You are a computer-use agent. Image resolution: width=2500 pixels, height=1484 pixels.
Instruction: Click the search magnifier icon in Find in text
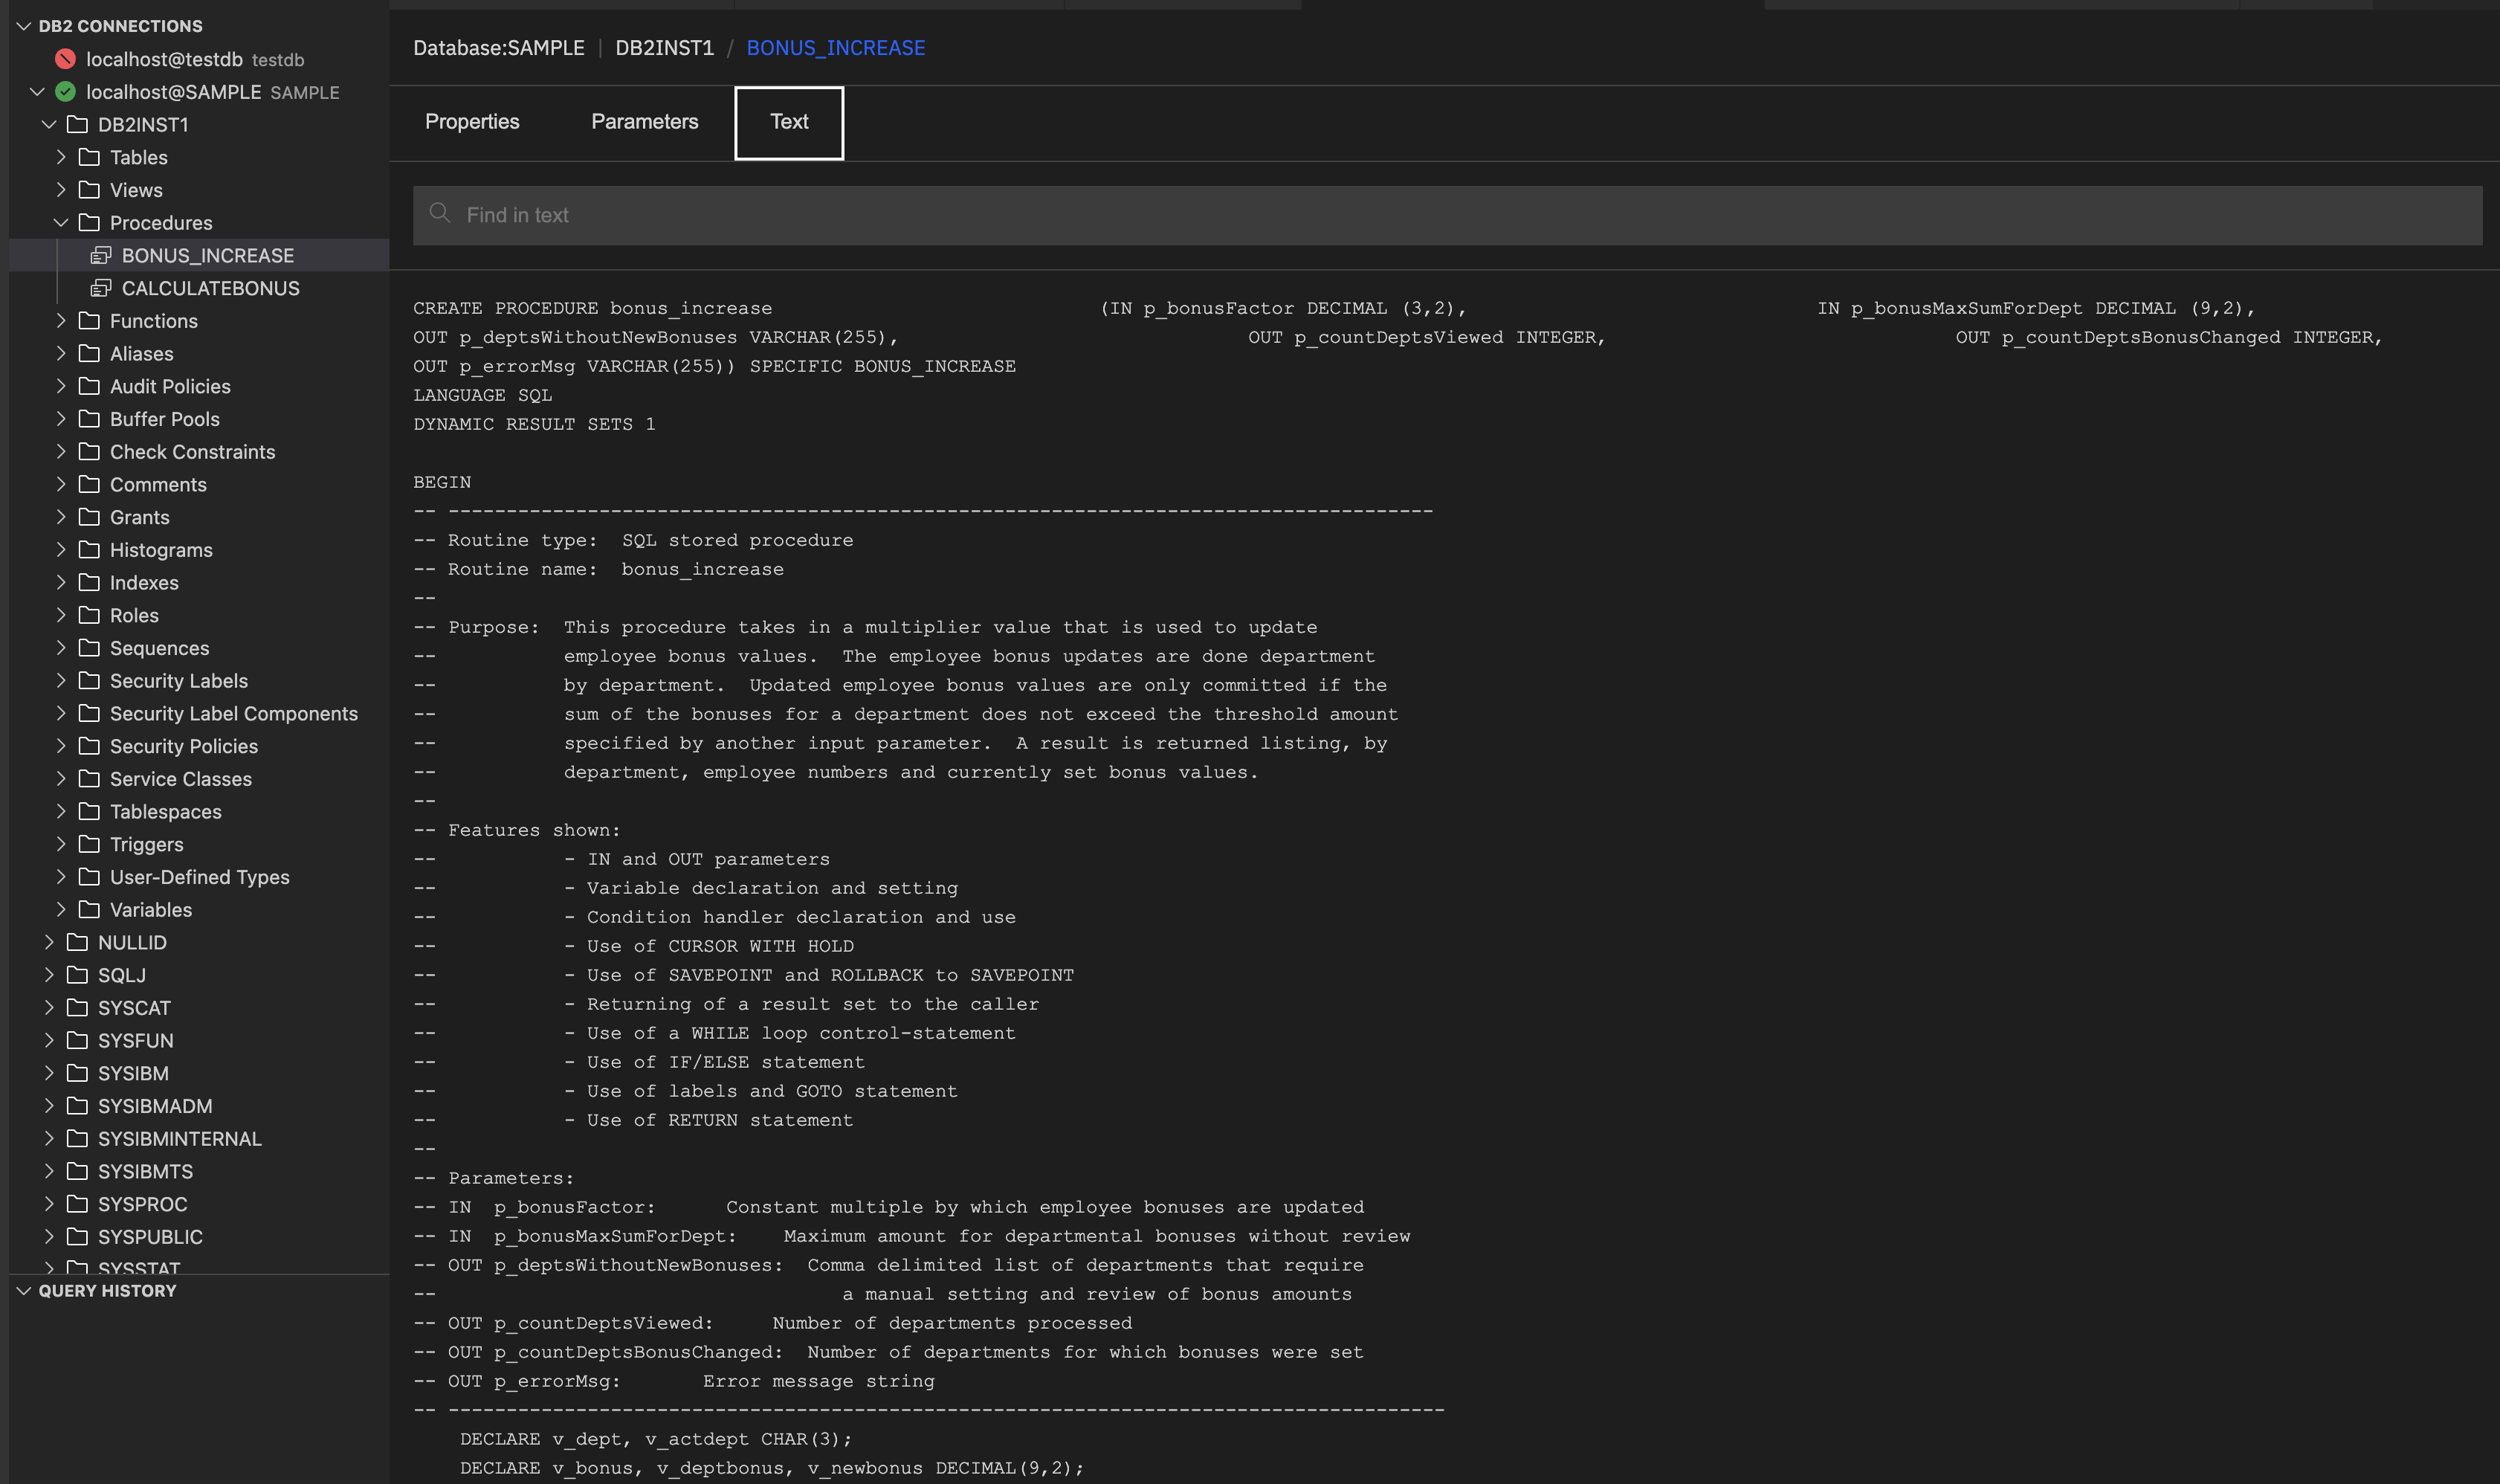click(x=441, y=213)
